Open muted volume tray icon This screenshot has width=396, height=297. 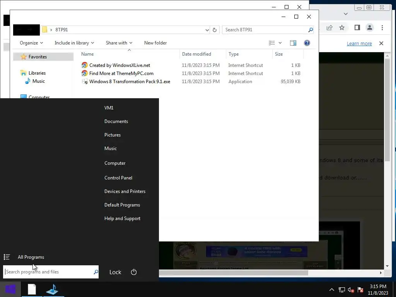tap(351, 290)
